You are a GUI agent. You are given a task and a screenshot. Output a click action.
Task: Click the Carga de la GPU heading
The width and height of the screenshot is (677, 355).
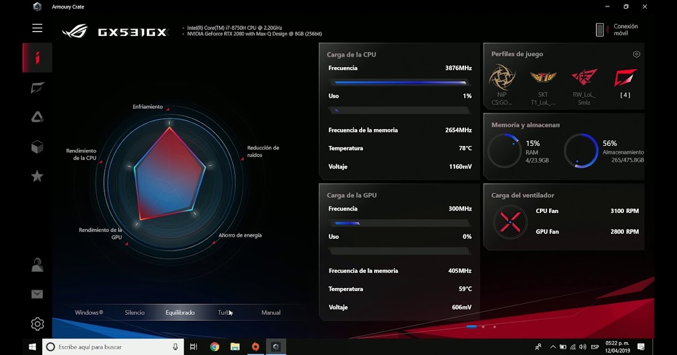[x=351, y=195]
